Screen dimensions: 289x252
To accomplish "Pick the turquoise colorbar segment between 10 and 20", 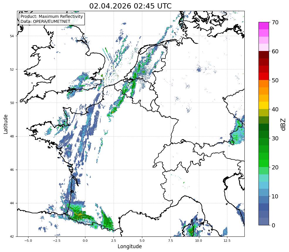I will tap(264, 178).
